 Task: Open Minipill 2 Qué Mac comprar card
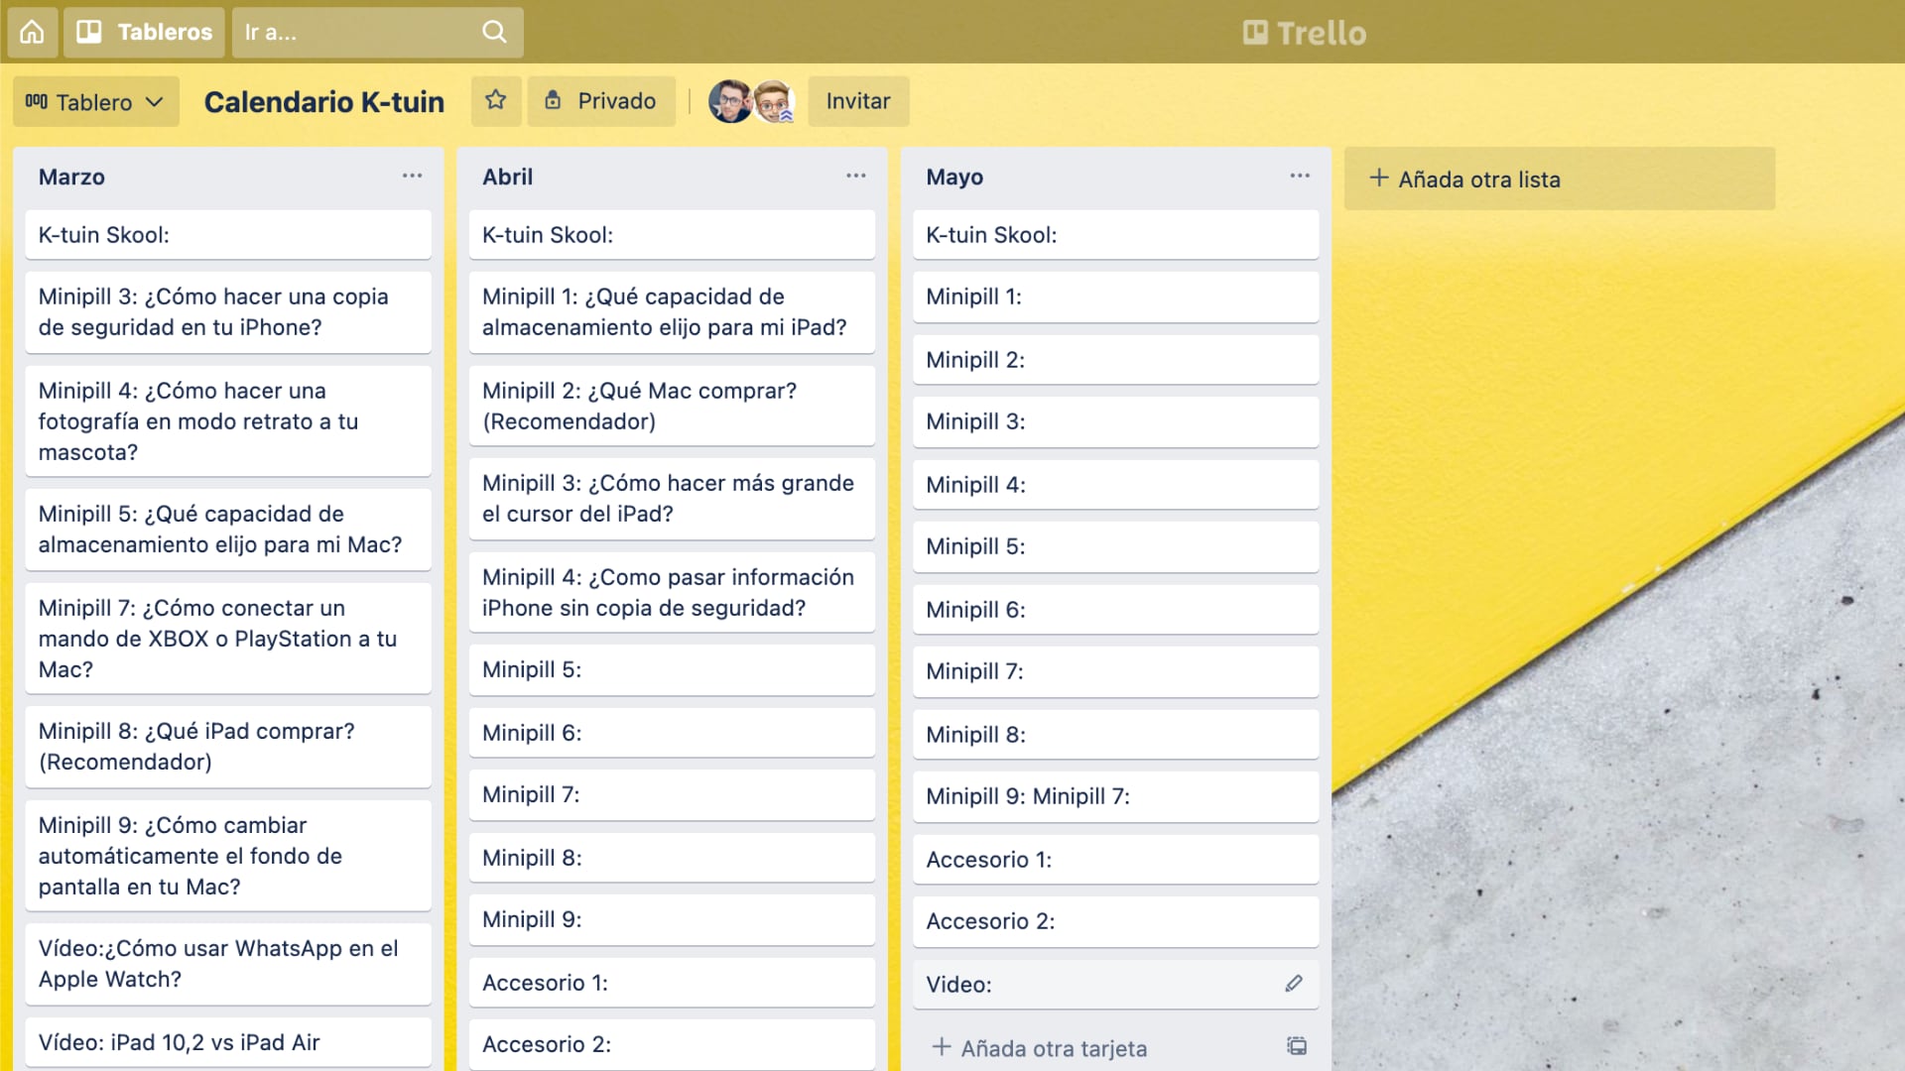(x=672, y=406)
